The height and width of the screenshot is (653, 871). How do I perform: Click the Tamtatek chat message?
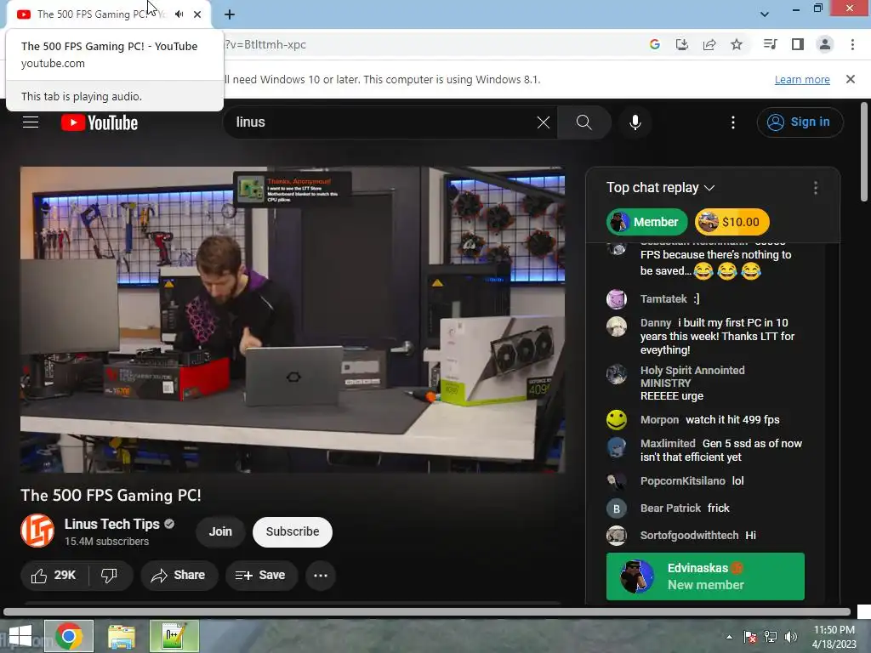705,298
